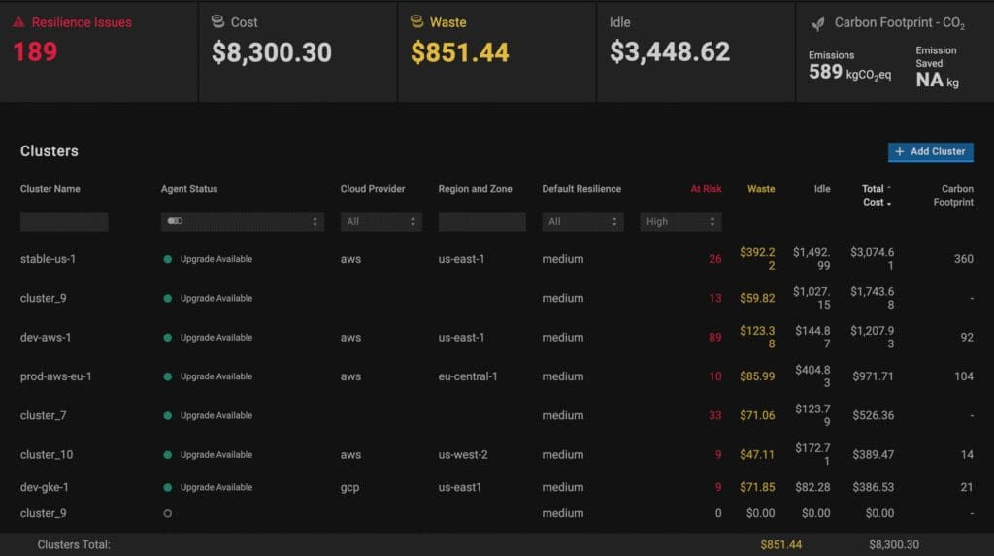
Task: Sort by the Waste column header
Action: (x=761, y=189)
